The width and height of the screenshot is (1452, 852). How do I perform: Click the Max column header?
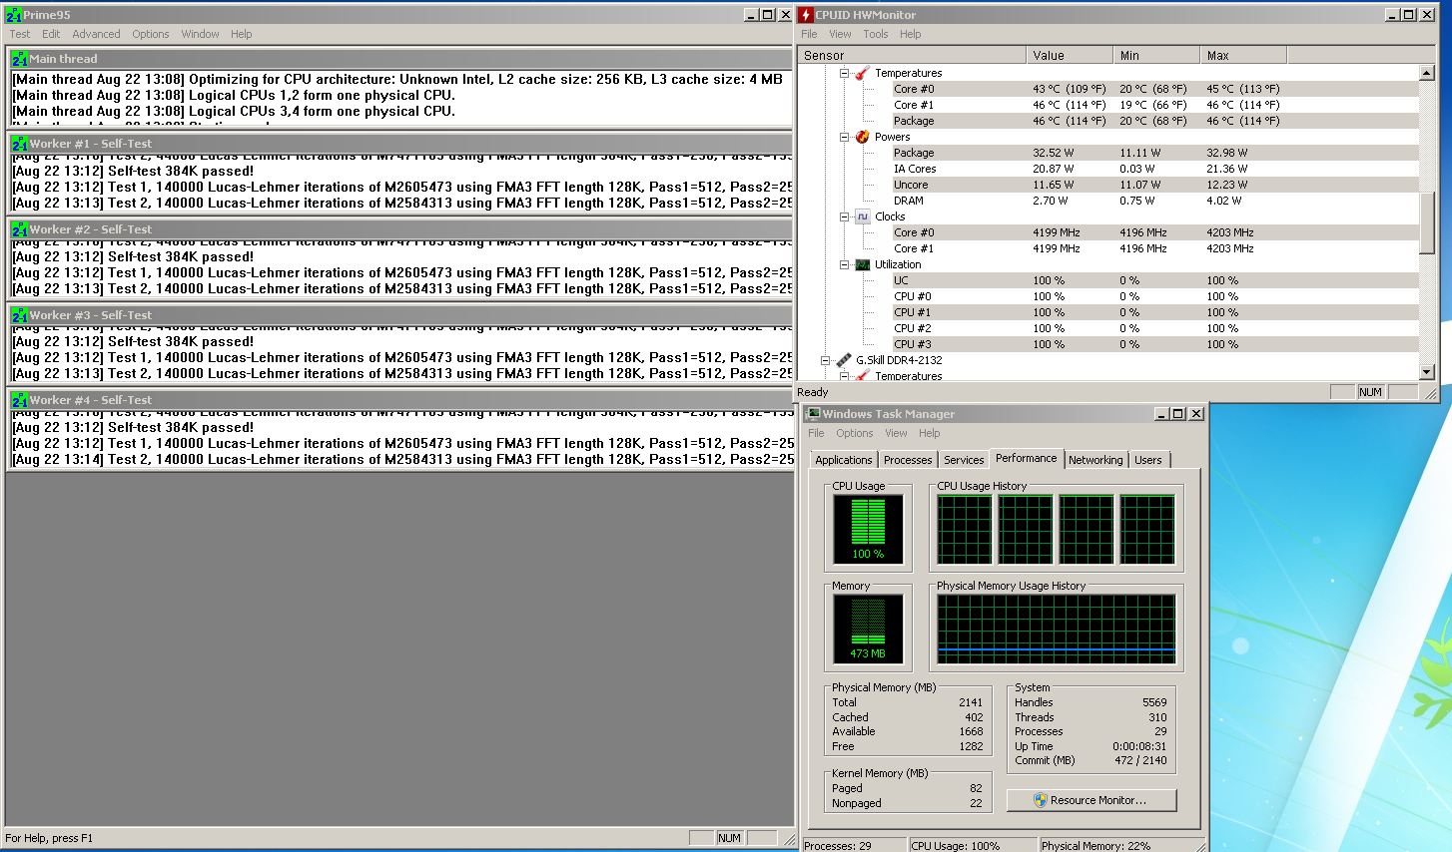point(1243,56)
